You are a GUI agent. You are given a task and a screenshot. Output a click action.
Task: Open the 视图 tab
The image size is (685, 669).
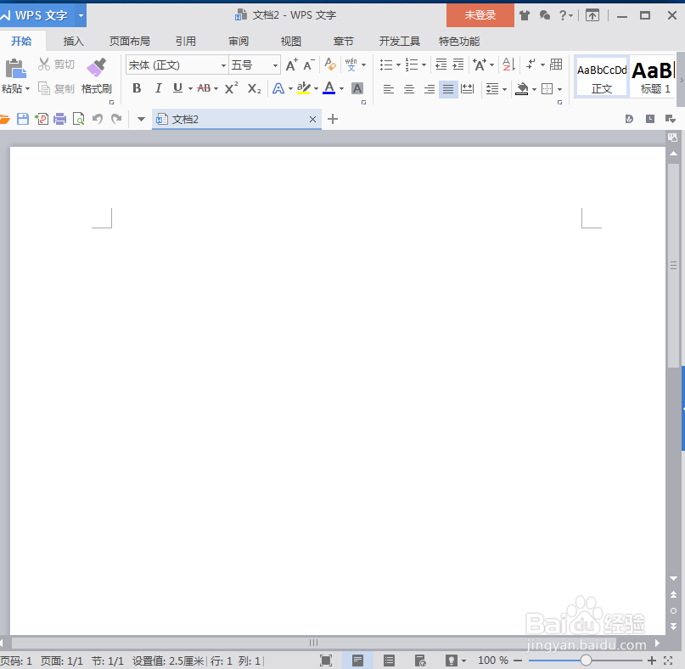point(291,42)
